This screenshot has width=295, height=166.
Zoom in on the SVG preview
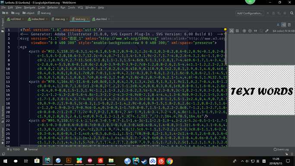[244, 31]
